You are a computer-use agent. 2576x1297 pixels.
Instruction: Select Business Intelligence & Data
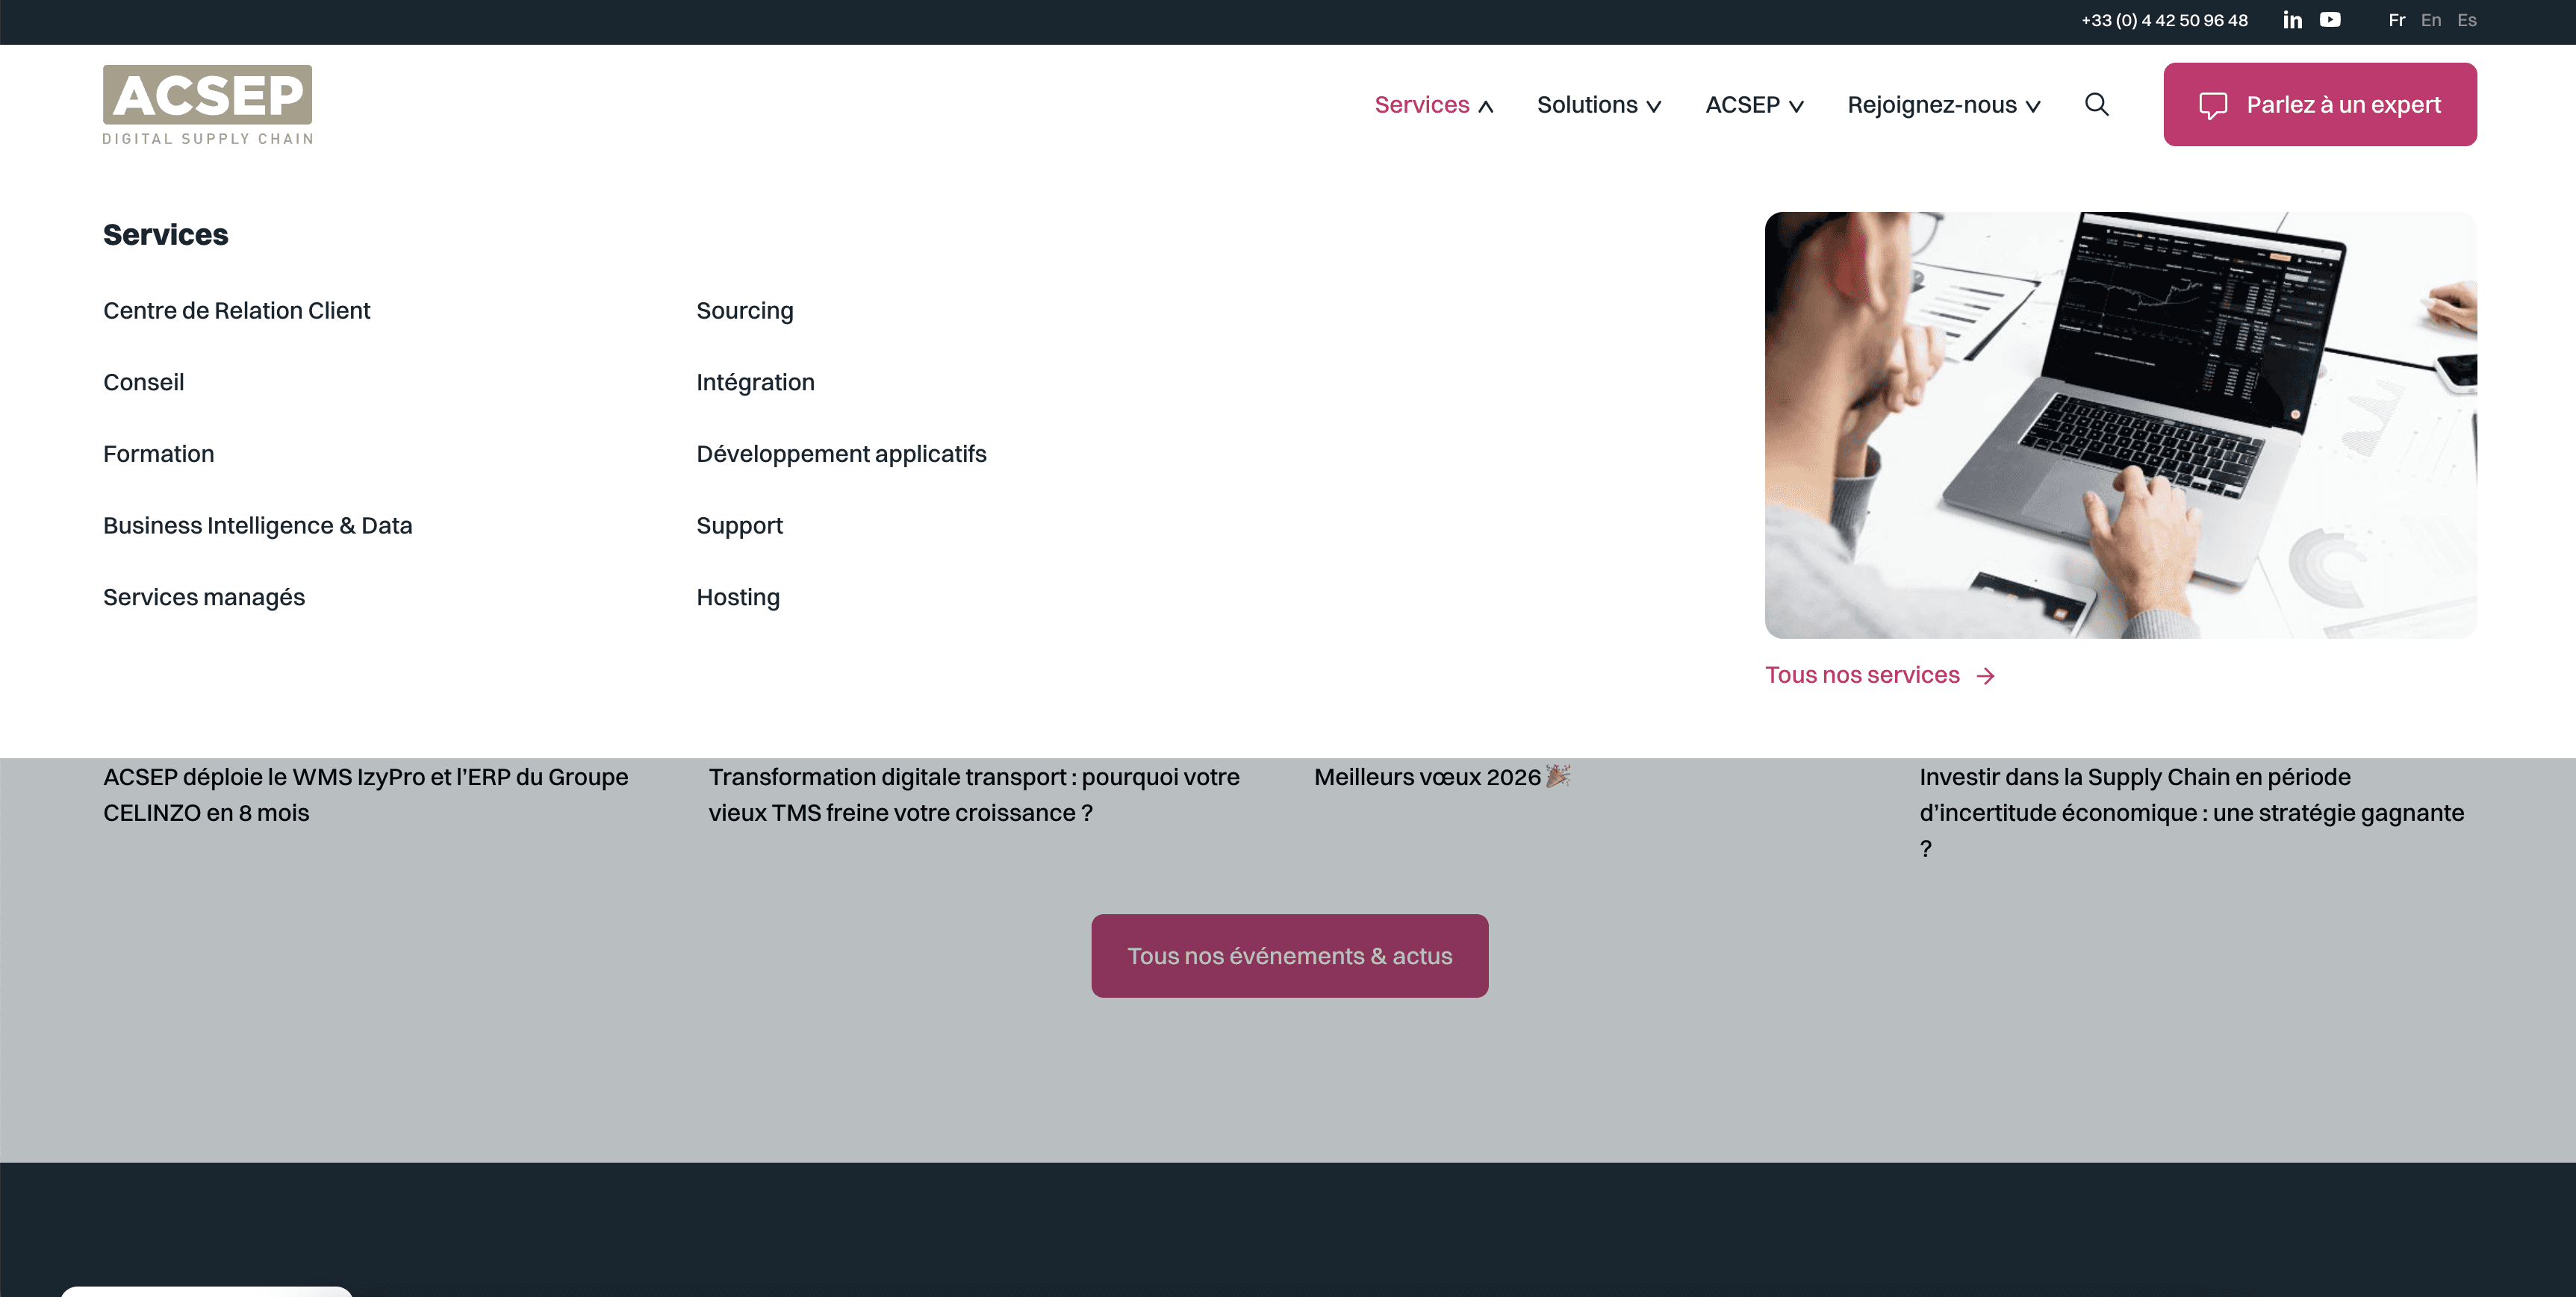tap(258, 525)
